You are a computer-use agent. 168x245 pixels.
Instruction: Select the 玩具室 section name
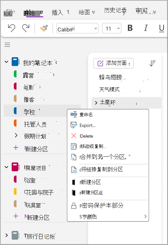tap(32, 205)
